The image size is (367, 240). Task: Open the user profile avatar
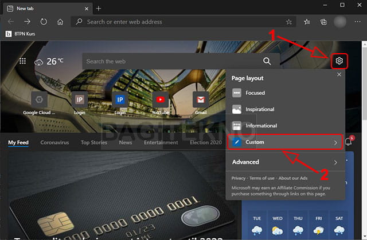click(340, 22)
